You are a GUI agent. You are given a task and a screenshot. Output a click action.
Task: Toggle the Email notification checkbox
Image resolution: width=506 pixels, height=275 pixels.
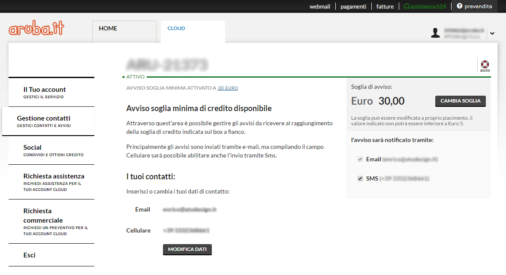(360, 159)
